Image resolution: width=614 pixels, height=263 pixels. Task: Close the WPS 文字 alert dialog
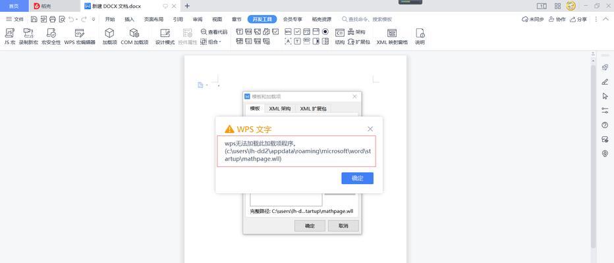[370, 129]
